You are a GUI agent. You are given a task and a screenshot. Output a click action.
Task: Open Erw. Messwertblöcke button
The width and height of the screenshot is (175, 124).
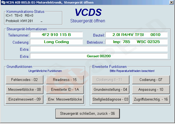(x=65, y=99)
